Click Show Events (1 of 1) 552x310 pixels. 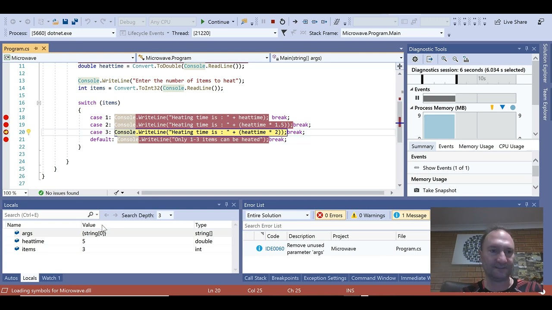[446, 168]
